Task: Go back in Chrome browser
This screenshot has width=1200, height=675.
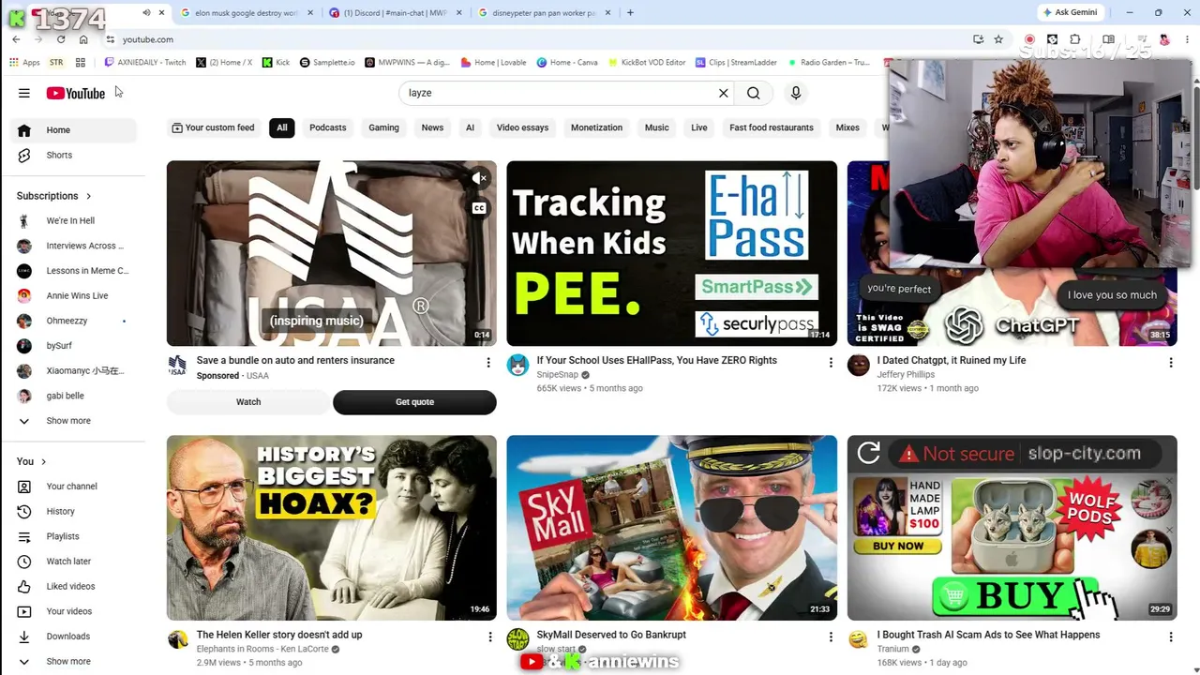Action: point(16,39)
